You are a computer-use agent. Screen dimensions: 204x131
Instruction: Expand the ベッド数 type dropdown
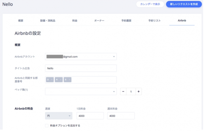(x=81, y=91)
